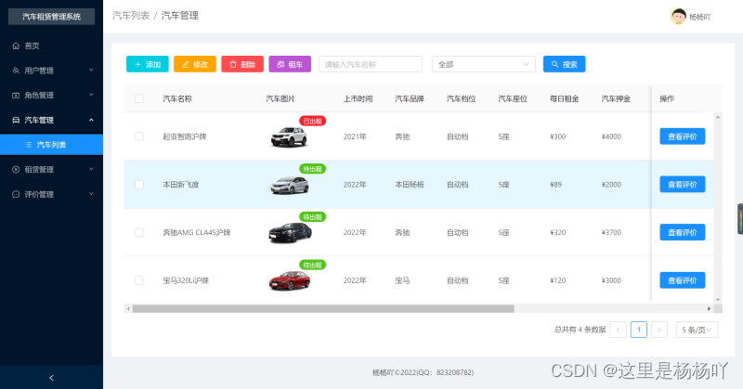This screenshot has width=743, height=389.
Task: Click the 上市时间 column header
Action: [358, 98]
